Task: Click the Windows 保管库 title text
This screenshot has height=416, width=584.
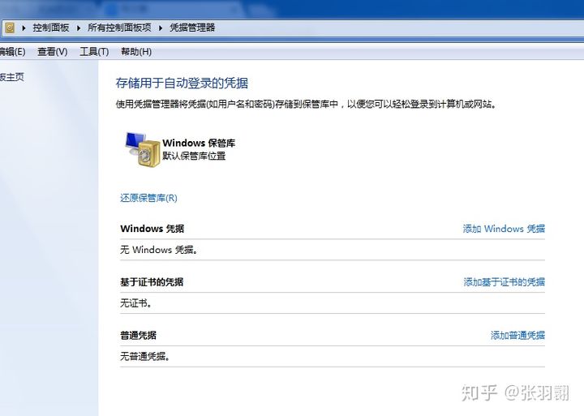Action: click(199, 143)
